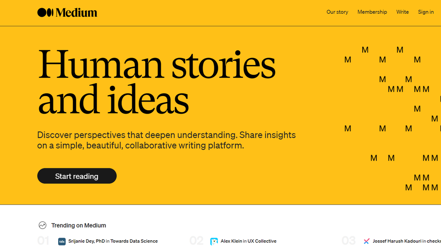Open the Towards Data Science publication avatar
Screen dimensions: 441x248
pos(62,241)
